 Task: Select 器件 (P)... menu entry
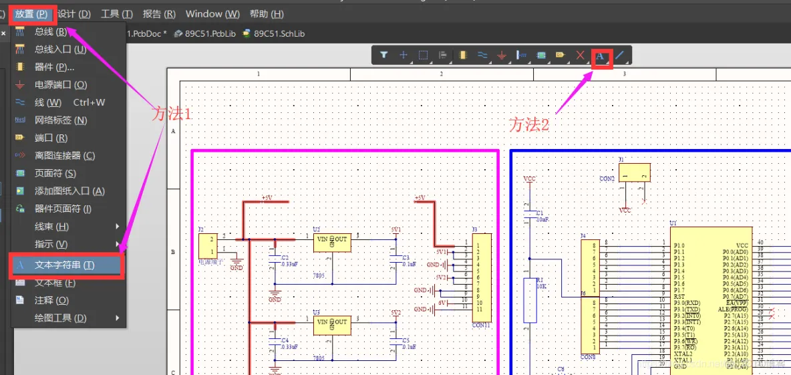(x=69, y=67)
